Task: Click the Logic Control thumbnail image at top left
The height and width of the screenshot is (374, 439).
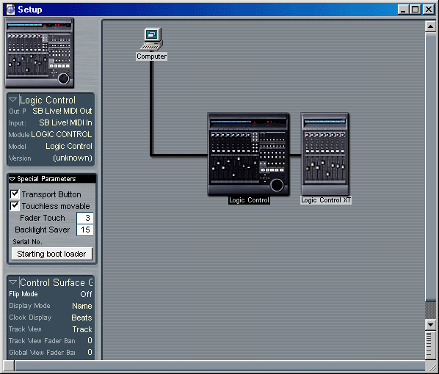Action: [40, 53]
